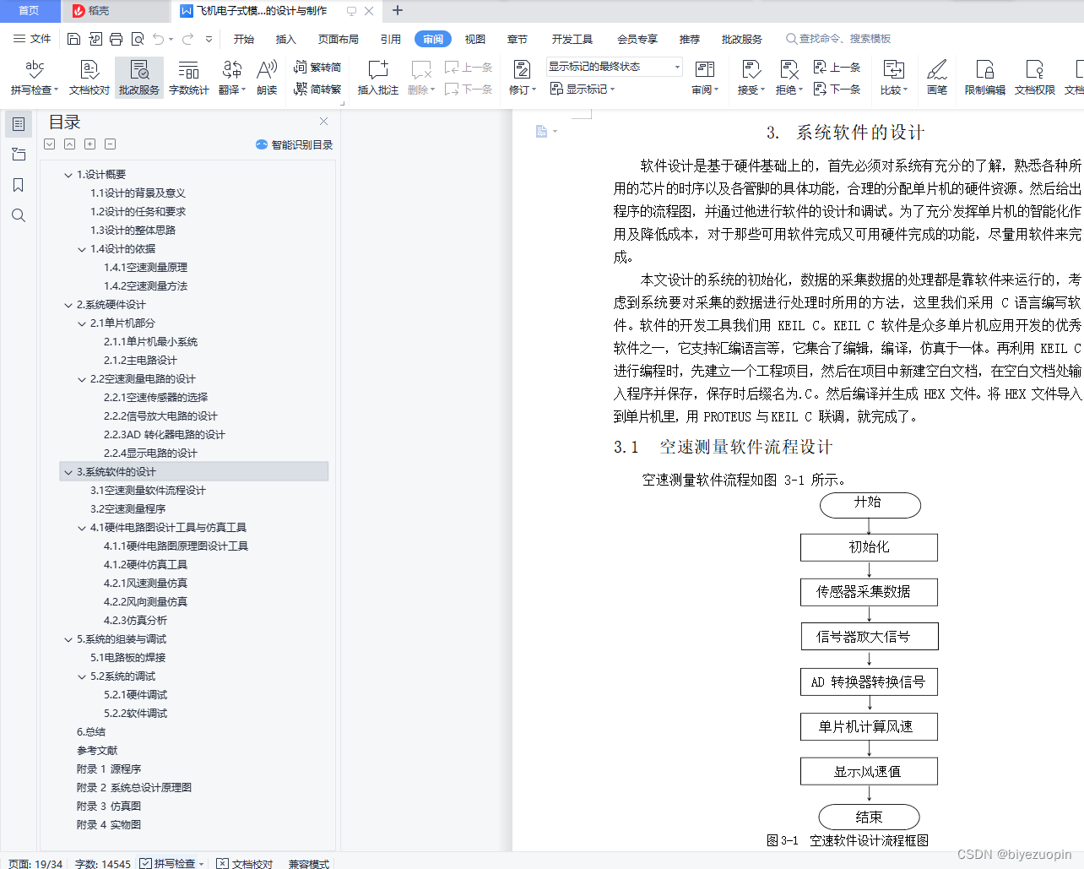Switch to the 开发工具 ribbon tab
1084x869 pixels.
point(572,39)
